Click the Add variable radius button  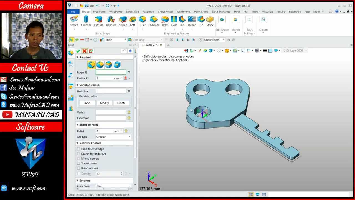(x=87, y=103)
